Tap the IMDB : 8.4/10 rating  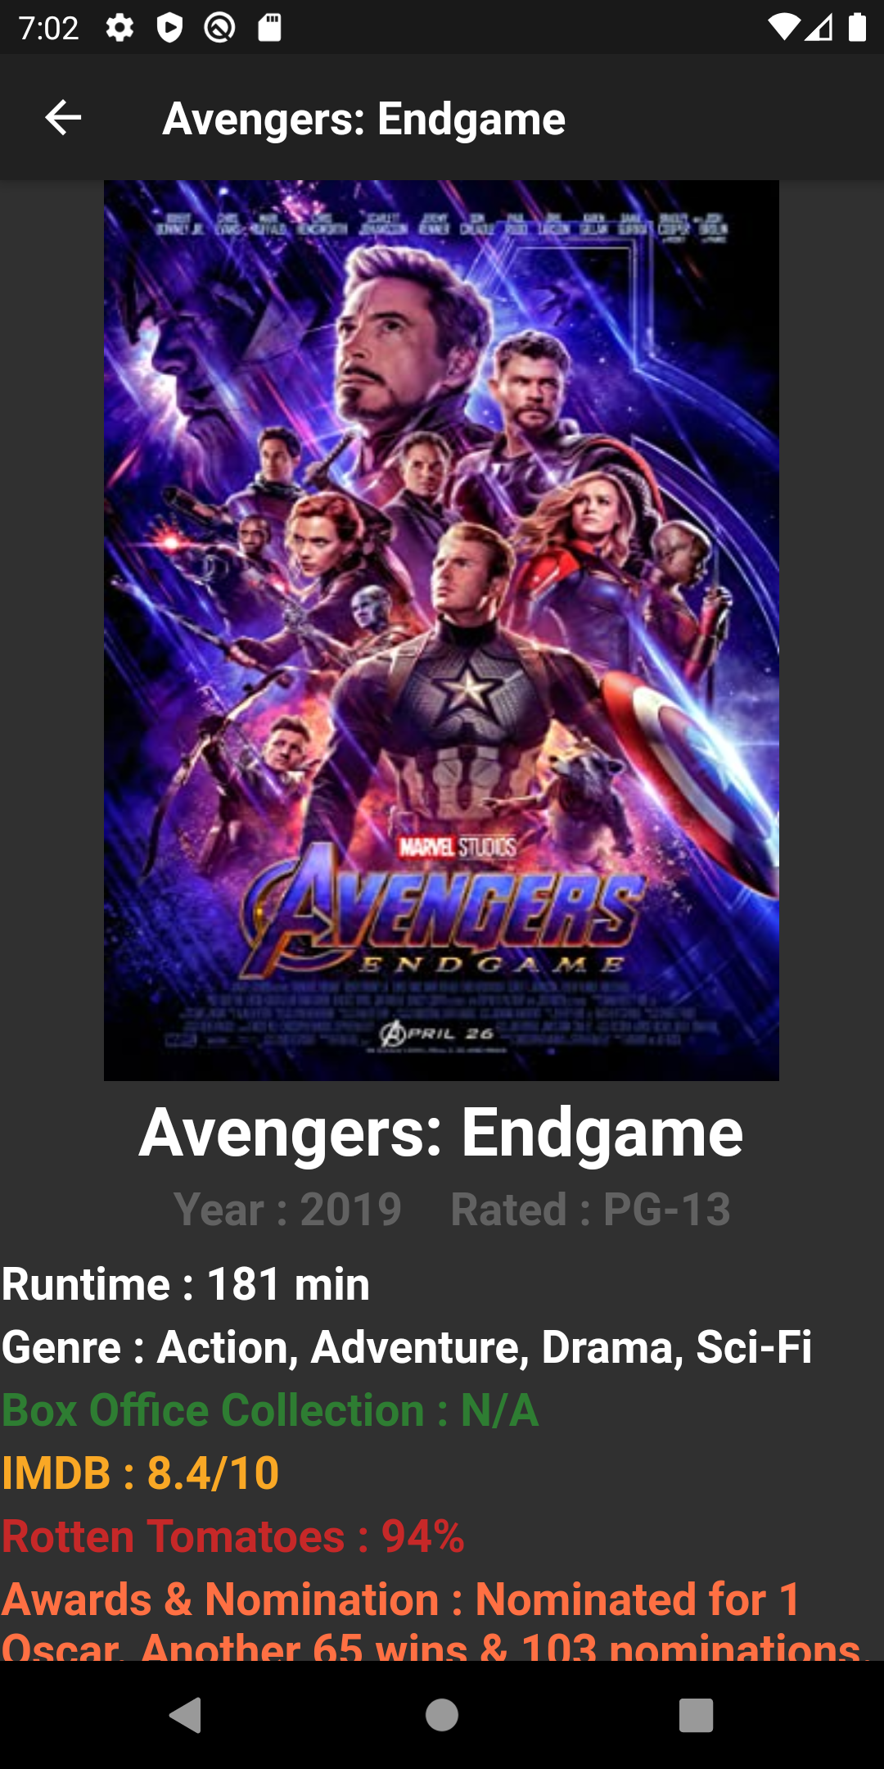tap(140, 1473)
